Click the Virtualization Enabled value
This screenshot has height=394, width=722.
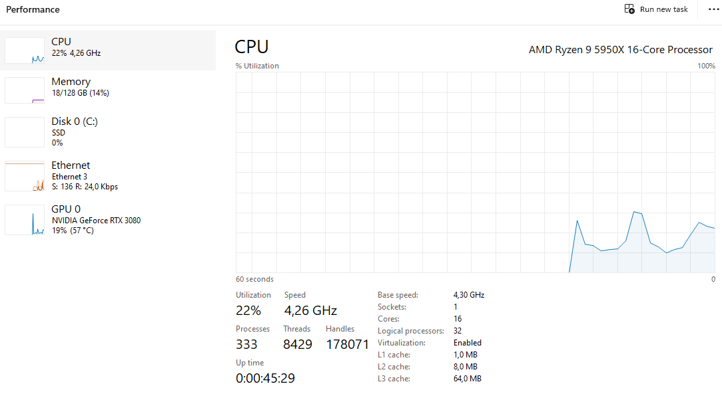click(467, 342)
